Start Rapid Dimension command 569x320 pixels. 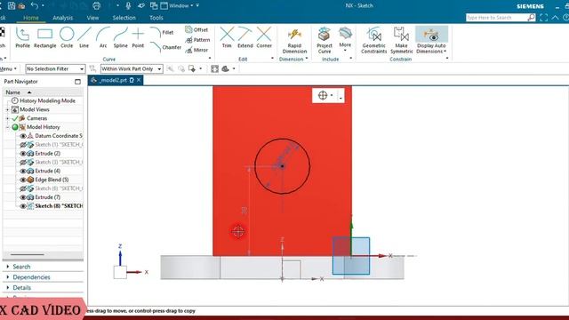click(294, 40)
